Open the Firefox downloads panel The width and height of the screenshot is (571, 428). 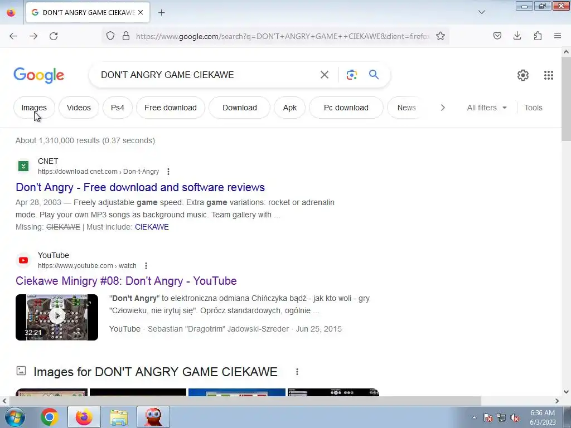[517, 36]
